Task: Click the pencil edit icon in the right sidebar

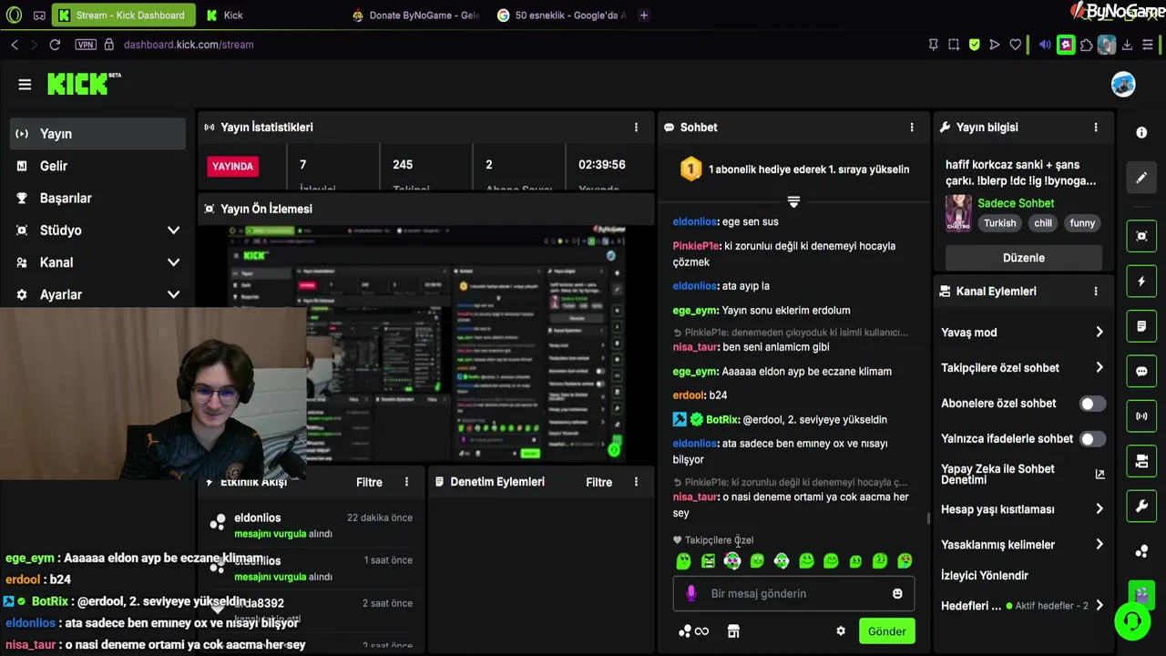Action: (x=1141, y=178)
